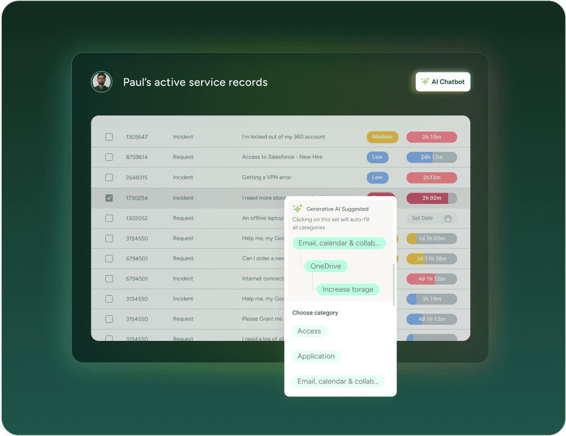
Task: Apply suggested Email, calendar & collab category
Action: [x=339, y=243]
